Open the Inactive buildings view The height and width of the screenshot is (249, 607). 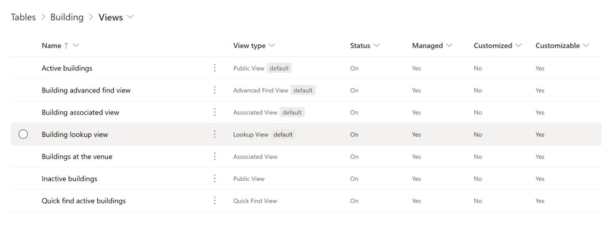69,178
